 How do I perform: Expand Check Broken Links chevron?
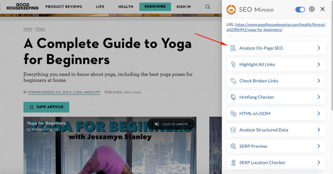(x=319, y=81)
